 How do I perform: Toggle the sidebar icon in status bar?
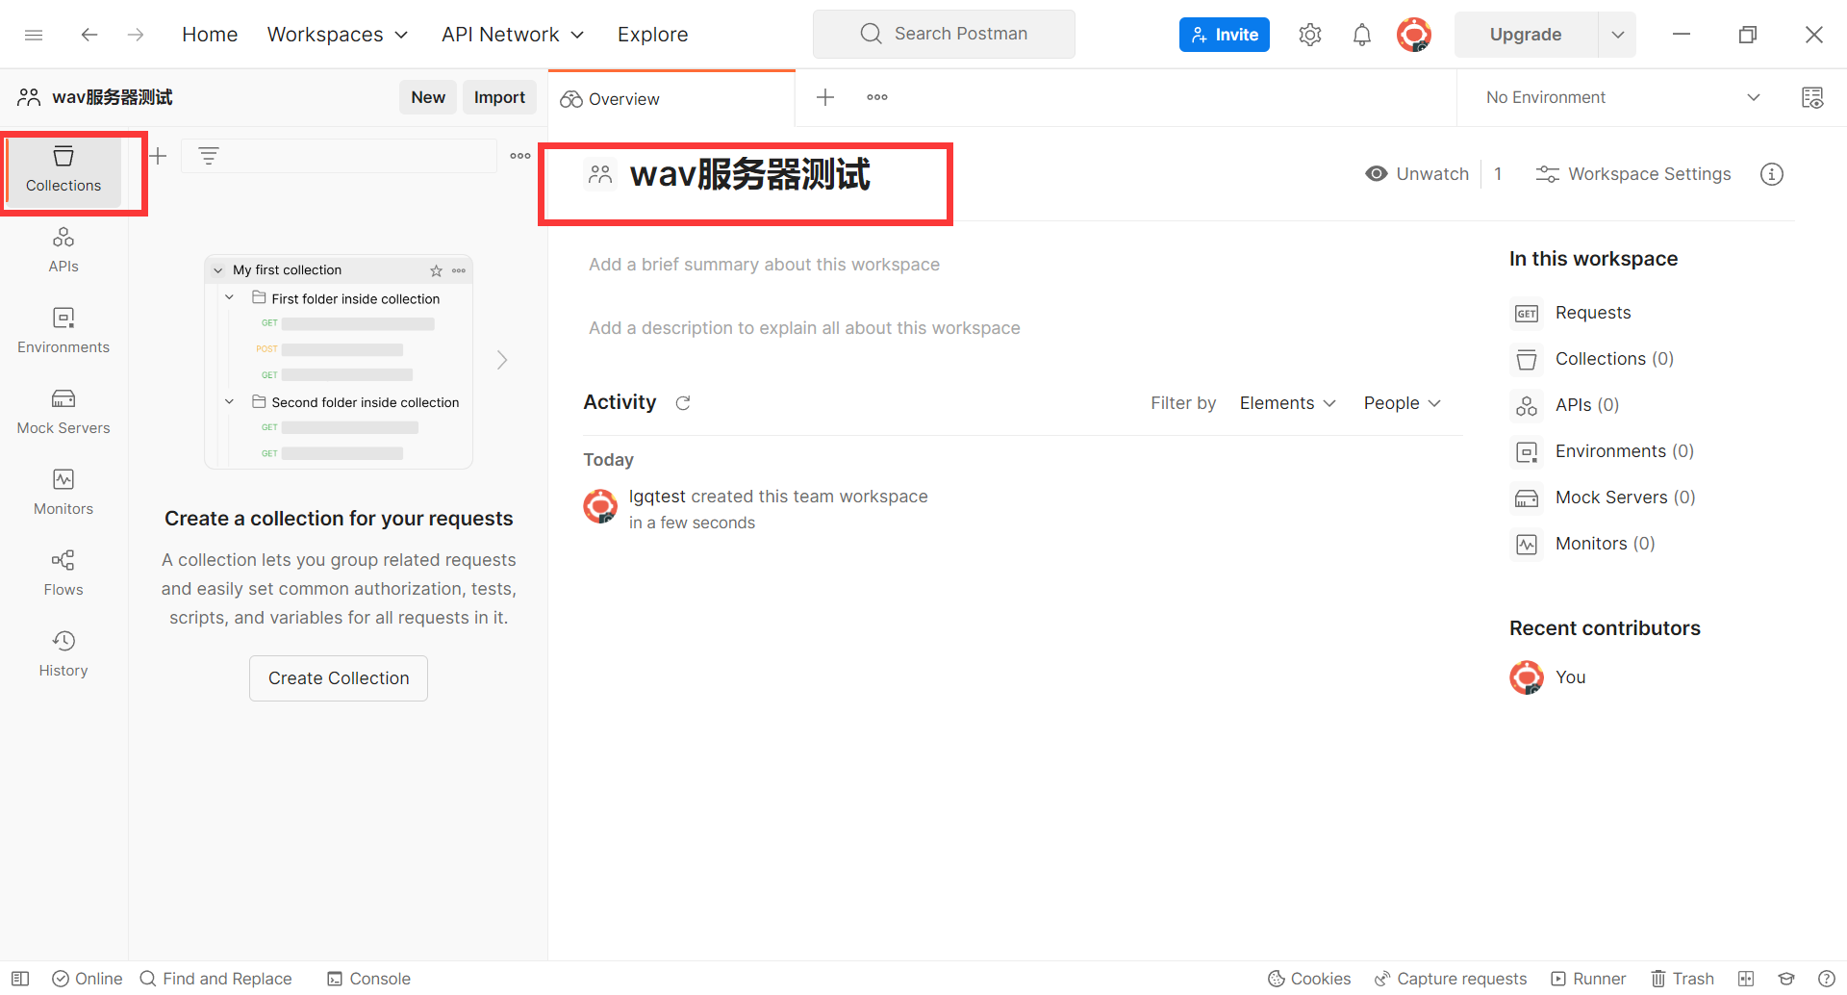(20, 979)
